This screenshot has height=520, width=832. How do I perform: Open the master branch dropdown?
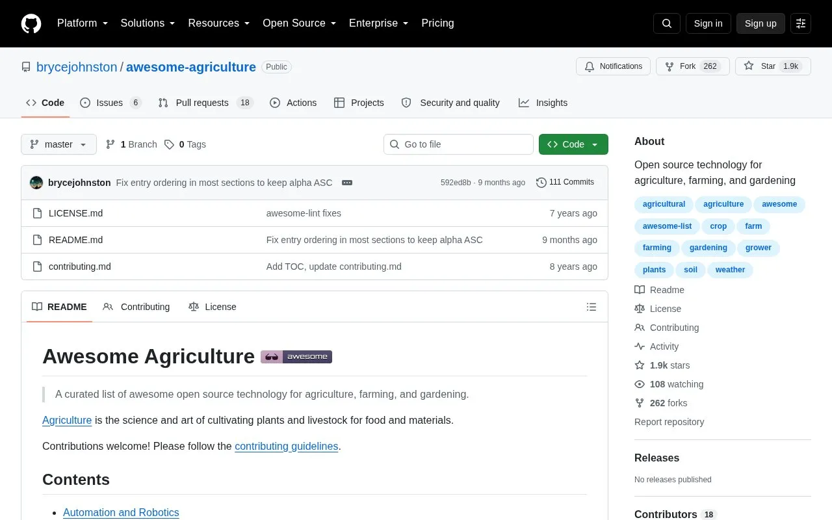point(58,144)
